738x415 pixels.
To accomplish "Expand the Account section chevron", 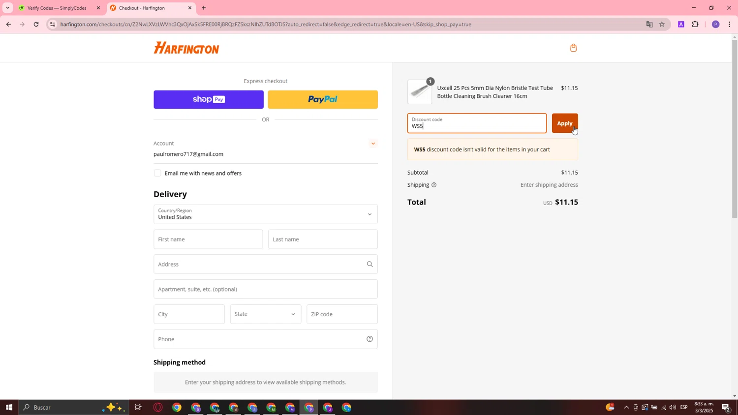I will (373, 144).
